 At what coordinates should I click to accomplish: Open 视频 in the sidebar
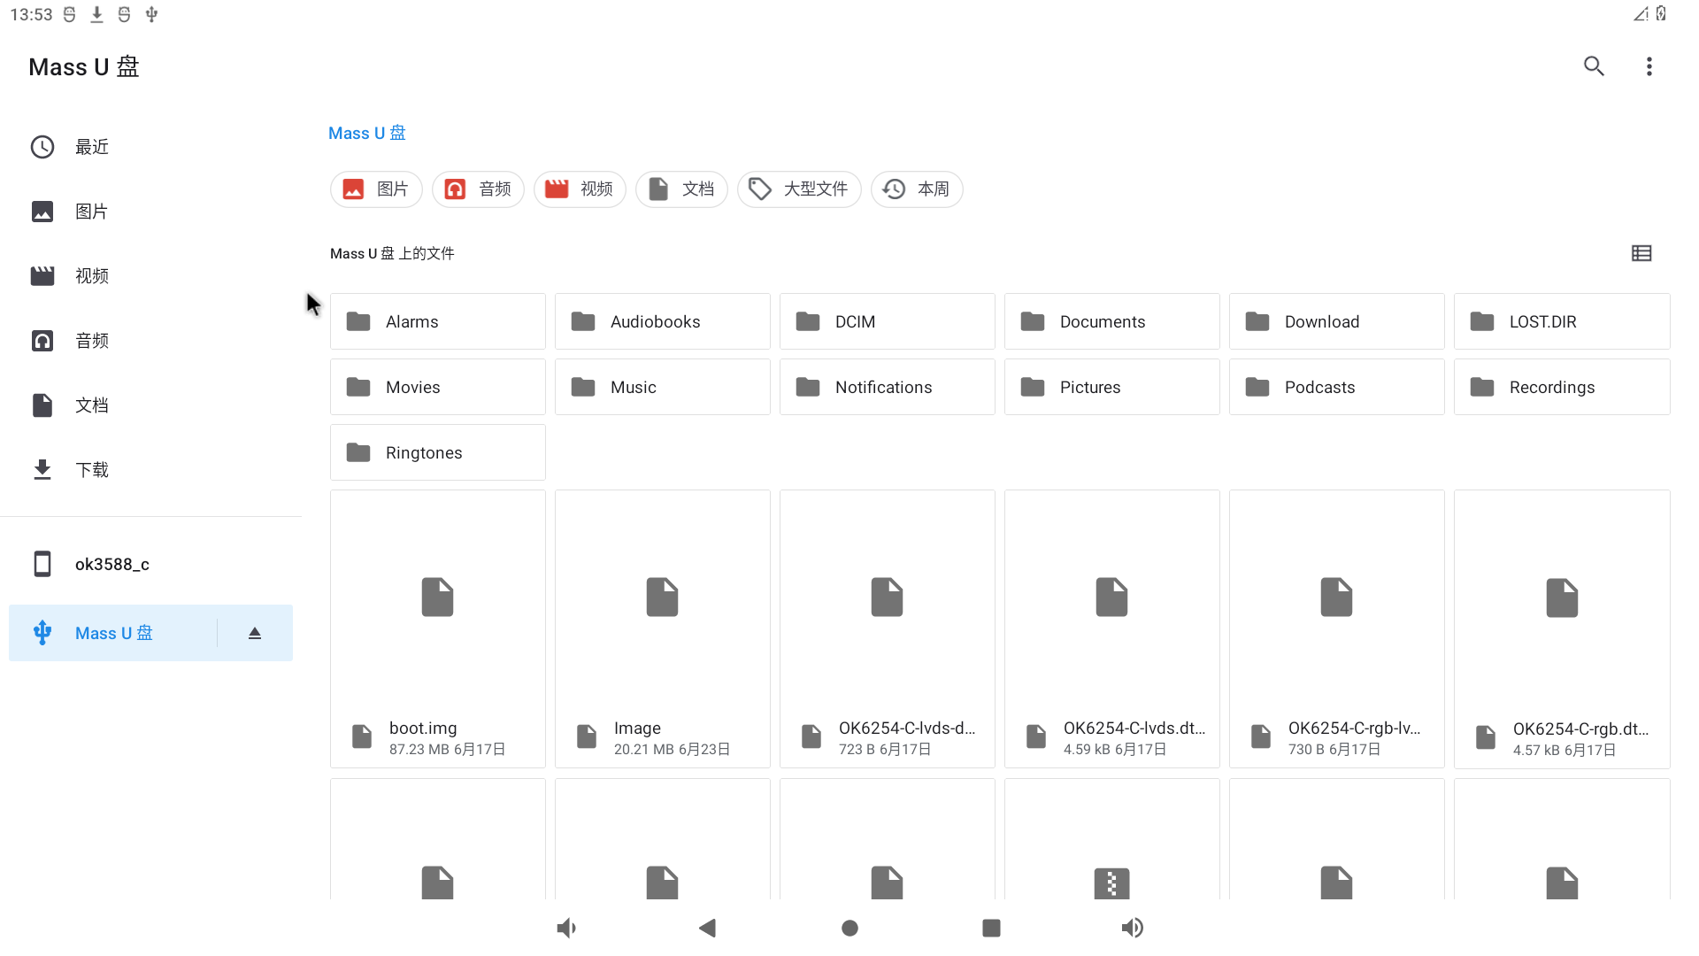[150, 276]
